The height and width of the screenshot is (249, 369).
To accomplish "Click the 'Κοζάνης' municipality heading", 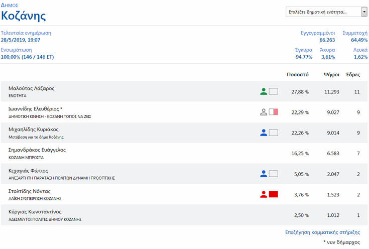I will (x=23, y=16).
